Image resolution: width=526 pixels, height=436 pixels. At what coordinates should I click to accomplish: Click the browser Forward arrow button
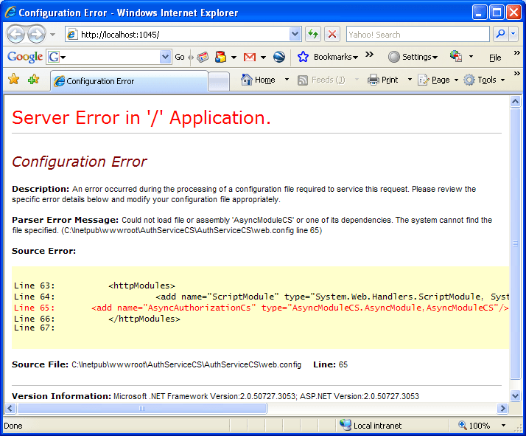(37, 34)
